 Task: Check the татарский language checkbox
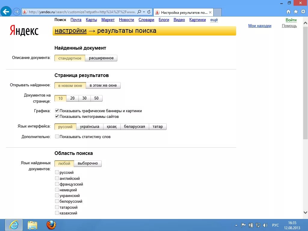tap(57, 207)
